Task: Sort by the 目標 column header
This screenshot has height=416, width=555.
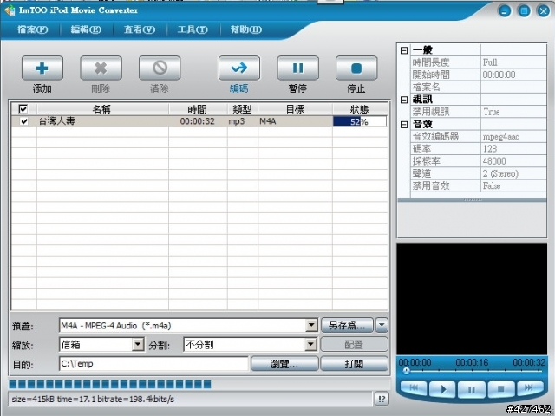Action: tap(295, 109)
